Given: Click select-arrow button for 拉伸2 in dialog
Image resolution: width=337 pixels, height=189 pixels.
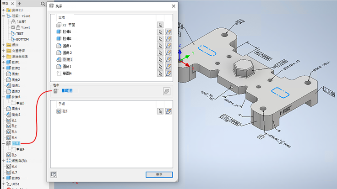Looking at the screenshot, I should (x=160, y=38).
